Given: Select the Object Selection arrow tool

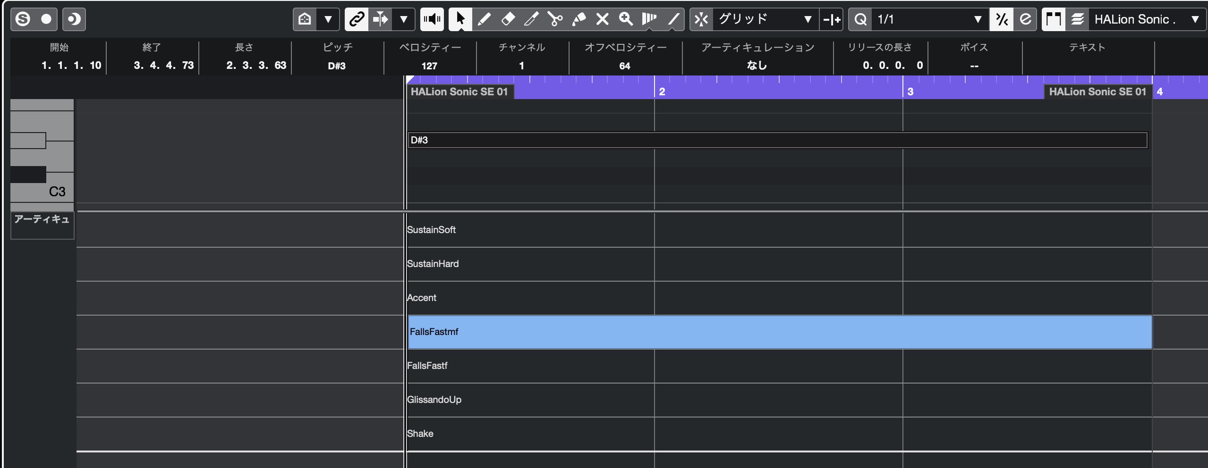Looking at the screenshot, I should pos(460,19).
